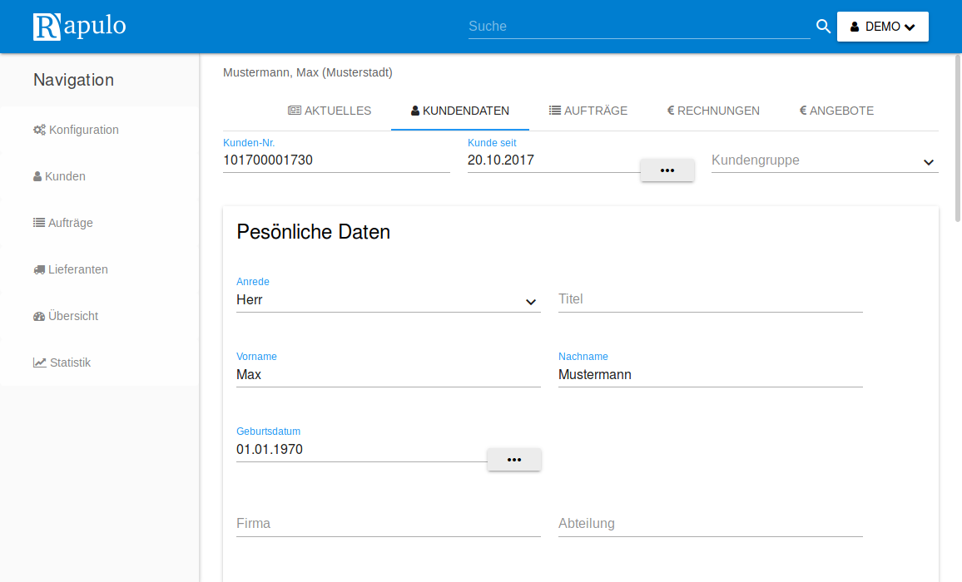
Task: Open the Kunde seit date picker button
Action: click(667, 170)
